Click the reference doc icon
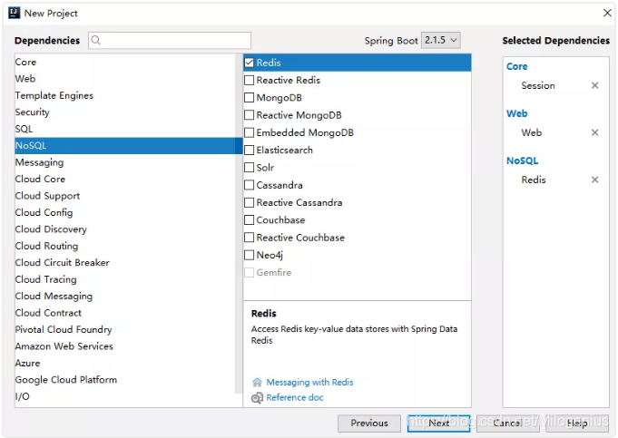The image size is (618, 438). click(257, 398)
